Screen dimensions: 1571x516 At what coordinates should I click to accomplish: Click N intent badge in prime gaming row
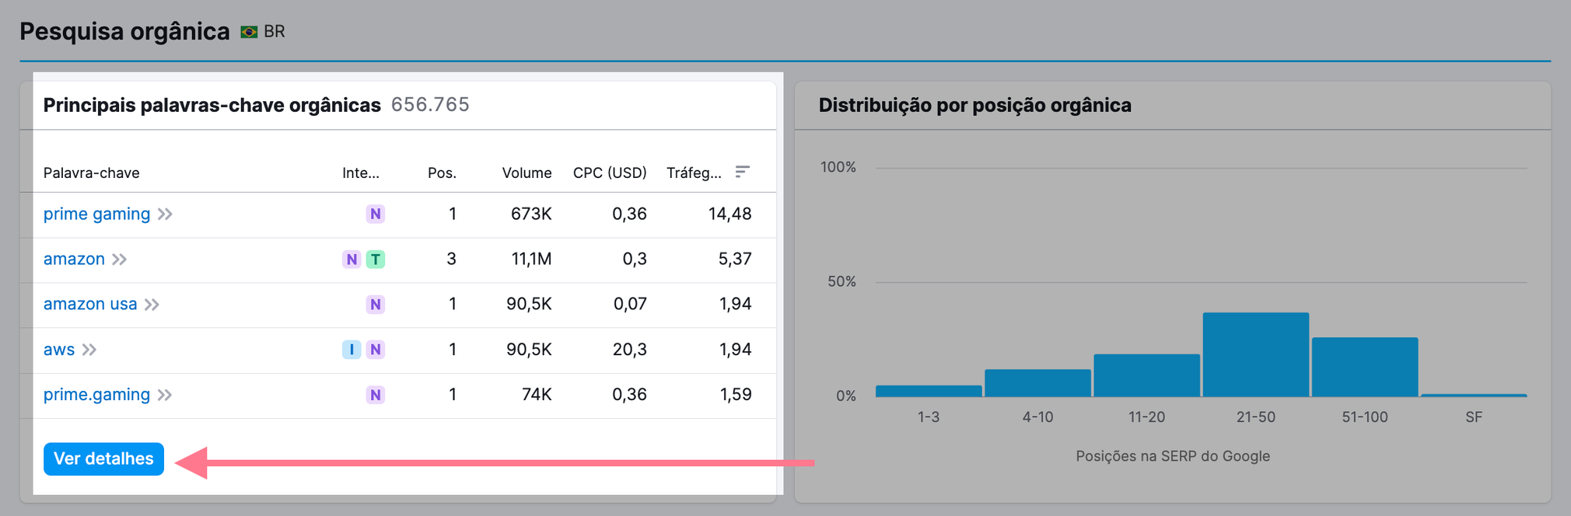tap(376, 214)
